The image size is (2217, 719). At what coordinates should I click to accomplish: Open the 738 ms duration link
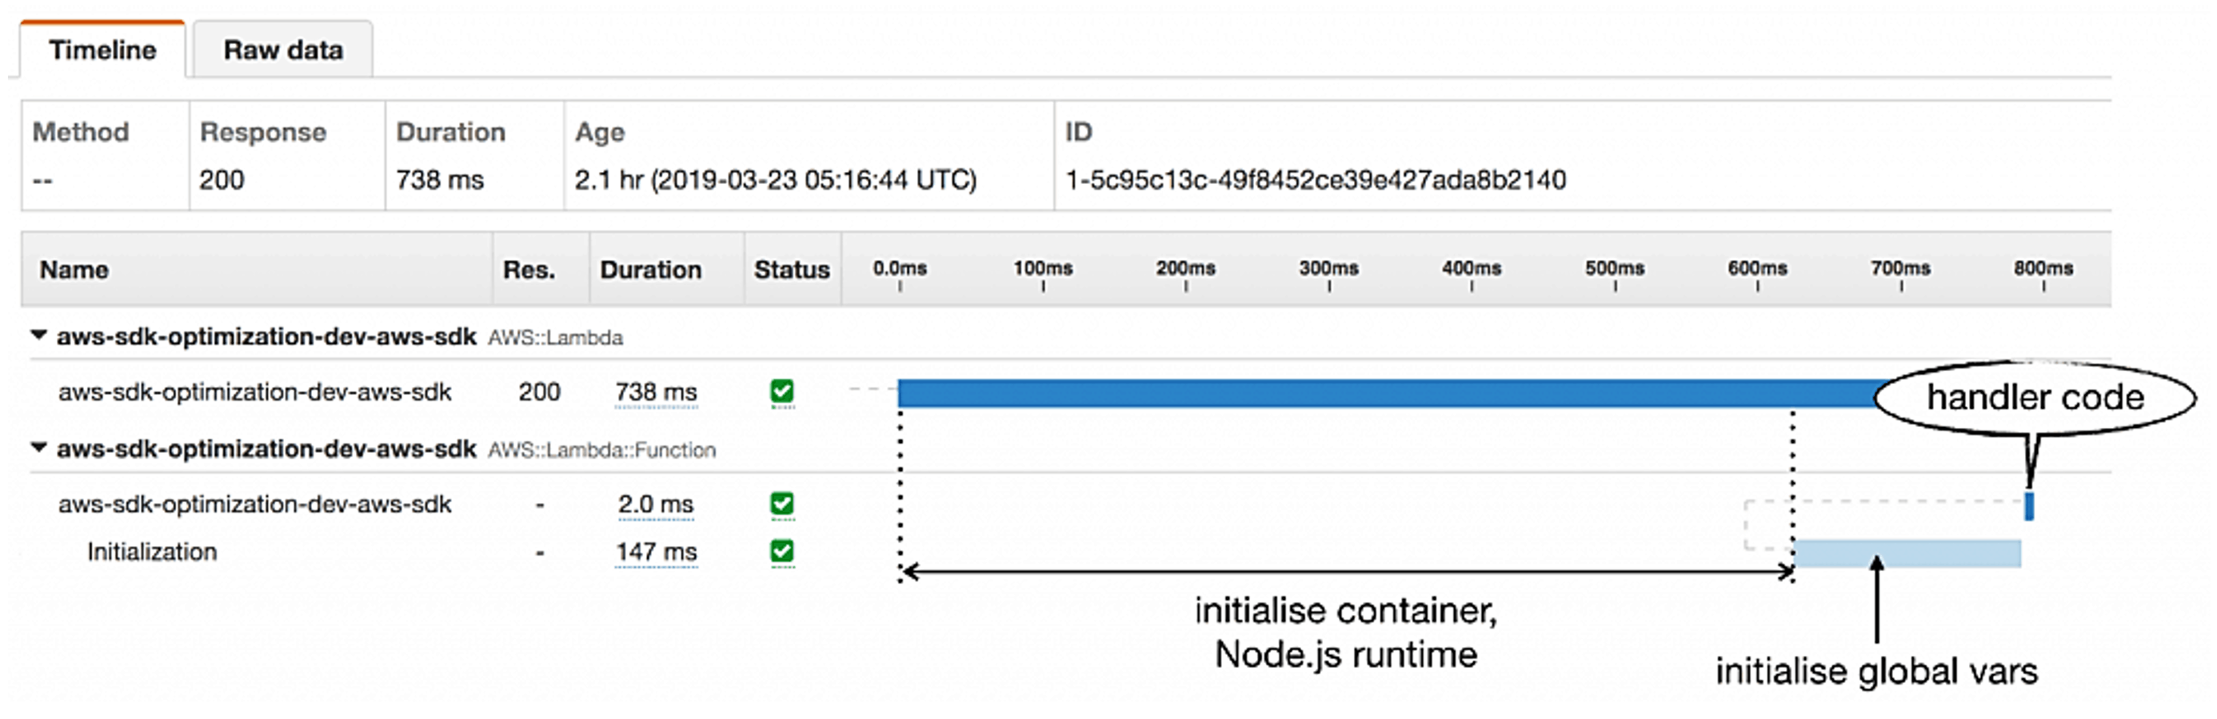[x=656, y=393]
